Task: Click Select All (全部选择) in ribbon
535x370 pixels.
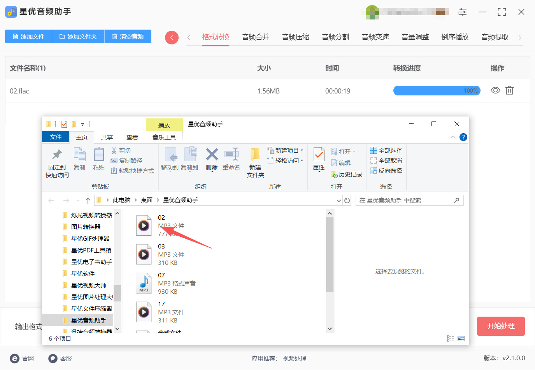Action: 386,150
